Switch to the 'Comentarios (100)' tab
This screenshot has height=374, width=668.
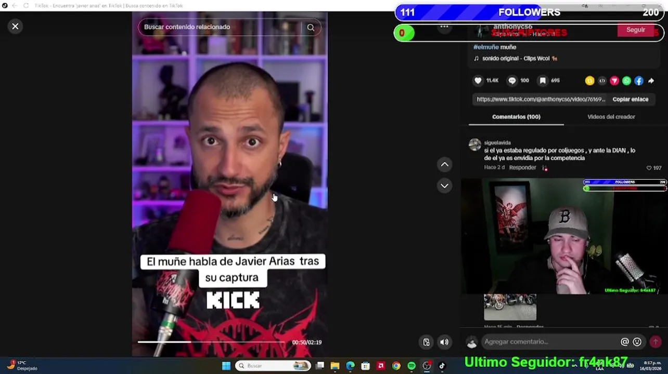[x=516, y=117]
